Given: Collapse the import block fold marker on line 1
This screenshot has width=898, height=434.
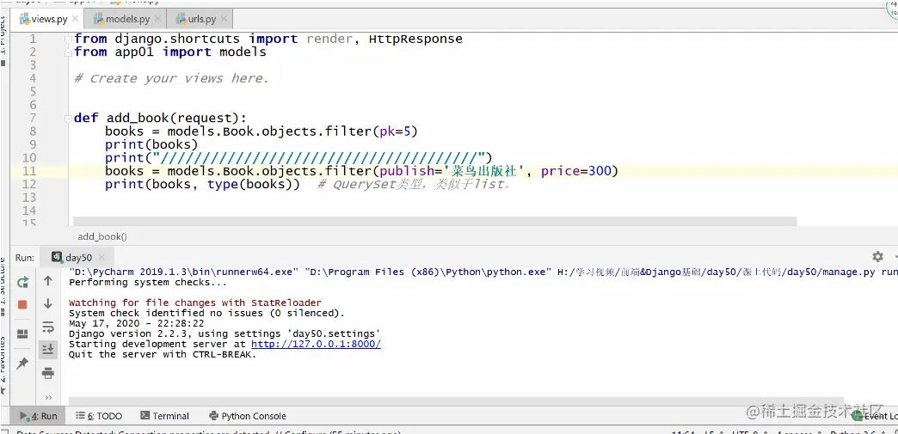Looking at the screenshot, I should coord(70,39).
